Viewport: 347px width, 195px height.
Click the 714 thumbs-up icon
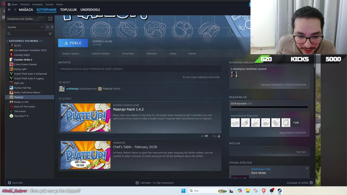tap(219, 136)
